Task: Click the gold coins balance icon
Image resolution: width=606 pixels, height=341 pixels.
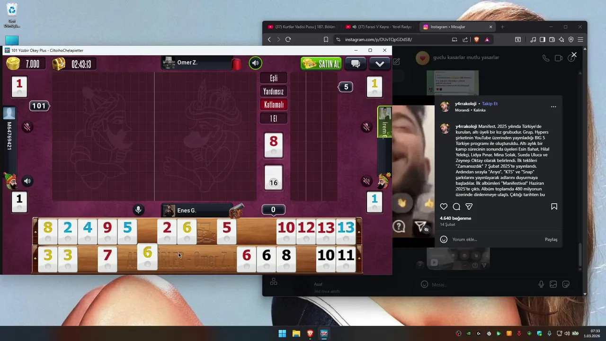Action: [x=13, y=63]
